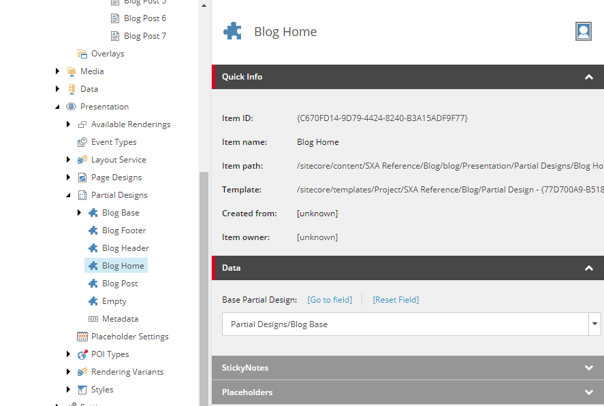The height and width of the screenshot is (406, 604).
Task: Expand the Media tree node
Action: (x=57, y=71)
